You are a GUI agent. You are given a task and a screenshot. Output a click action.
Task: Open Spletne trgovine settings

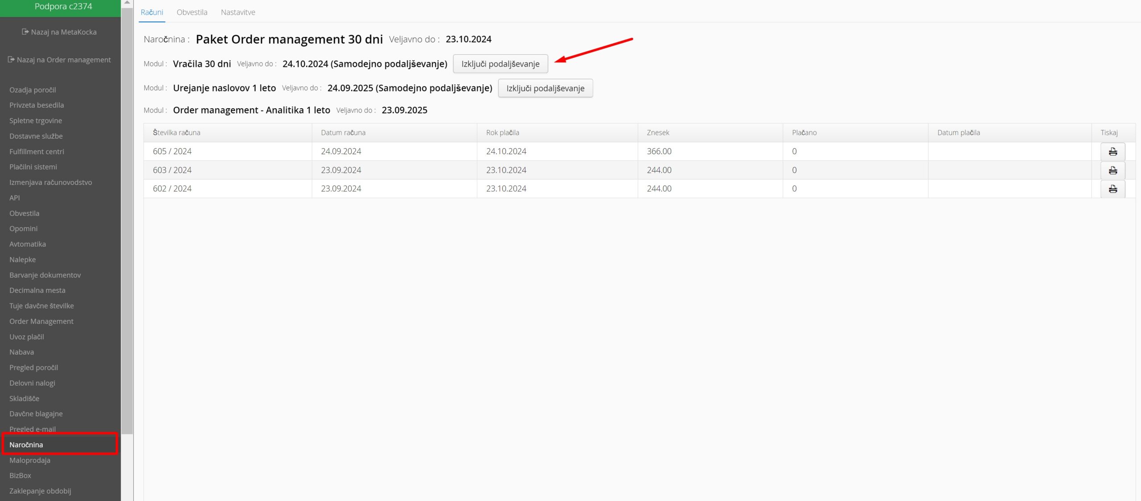(36, 121)
